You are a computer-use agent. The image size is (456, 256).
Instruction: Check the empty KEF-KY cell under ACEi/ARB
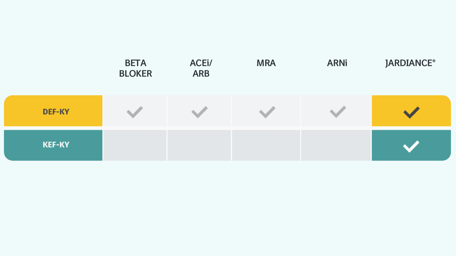pyautogui.click(x=199, y=145)
